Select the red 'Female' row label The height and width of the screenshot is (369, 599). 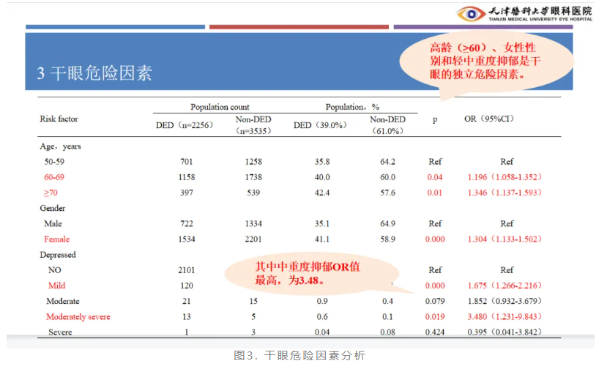58,239
